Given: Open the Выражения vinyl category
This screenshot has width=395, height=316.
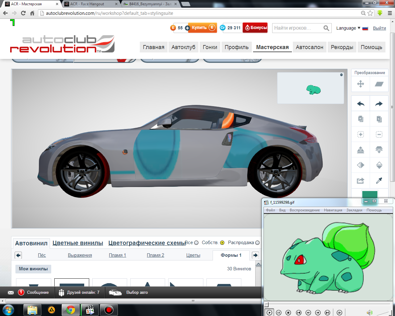Looking at the screenshot, I should 80,255.
